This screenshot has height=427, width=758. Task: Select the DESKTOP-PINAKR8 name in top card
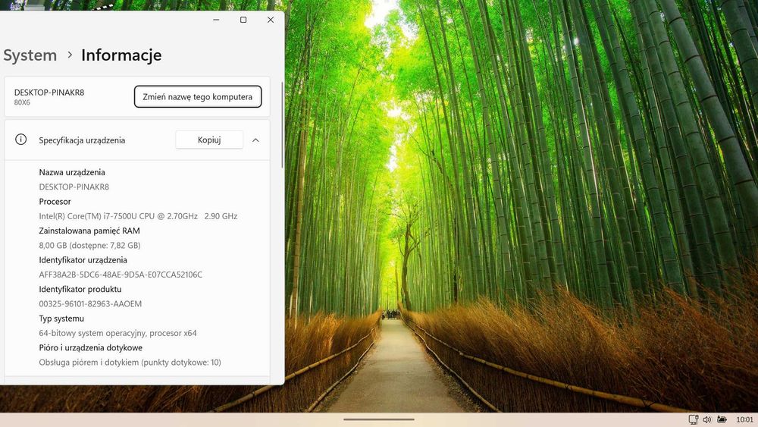pyautogui.click(x=49, y=93)
